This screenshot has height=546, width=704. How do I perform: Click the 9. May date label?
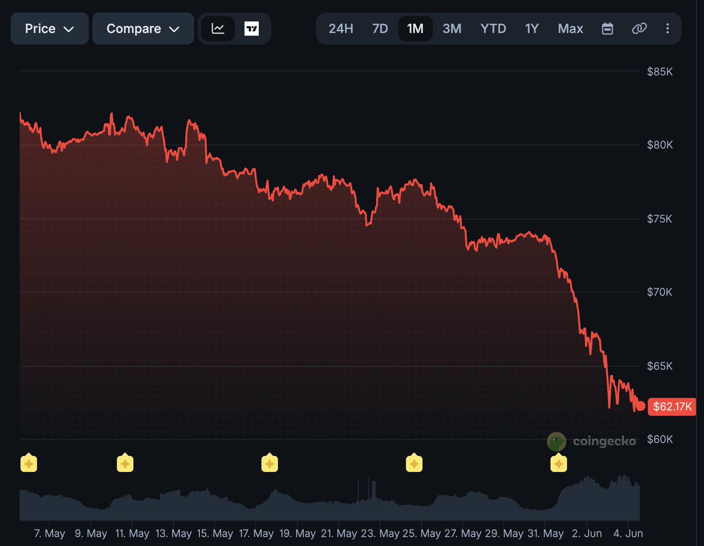click(x=91, y=533)
